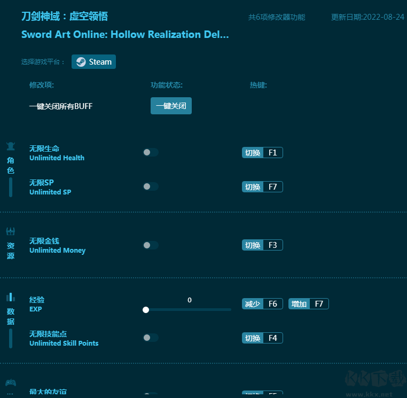Select the resources (资源) category icon
The width and height of the screenshot is (407, 398).
(x=11, y=231)
